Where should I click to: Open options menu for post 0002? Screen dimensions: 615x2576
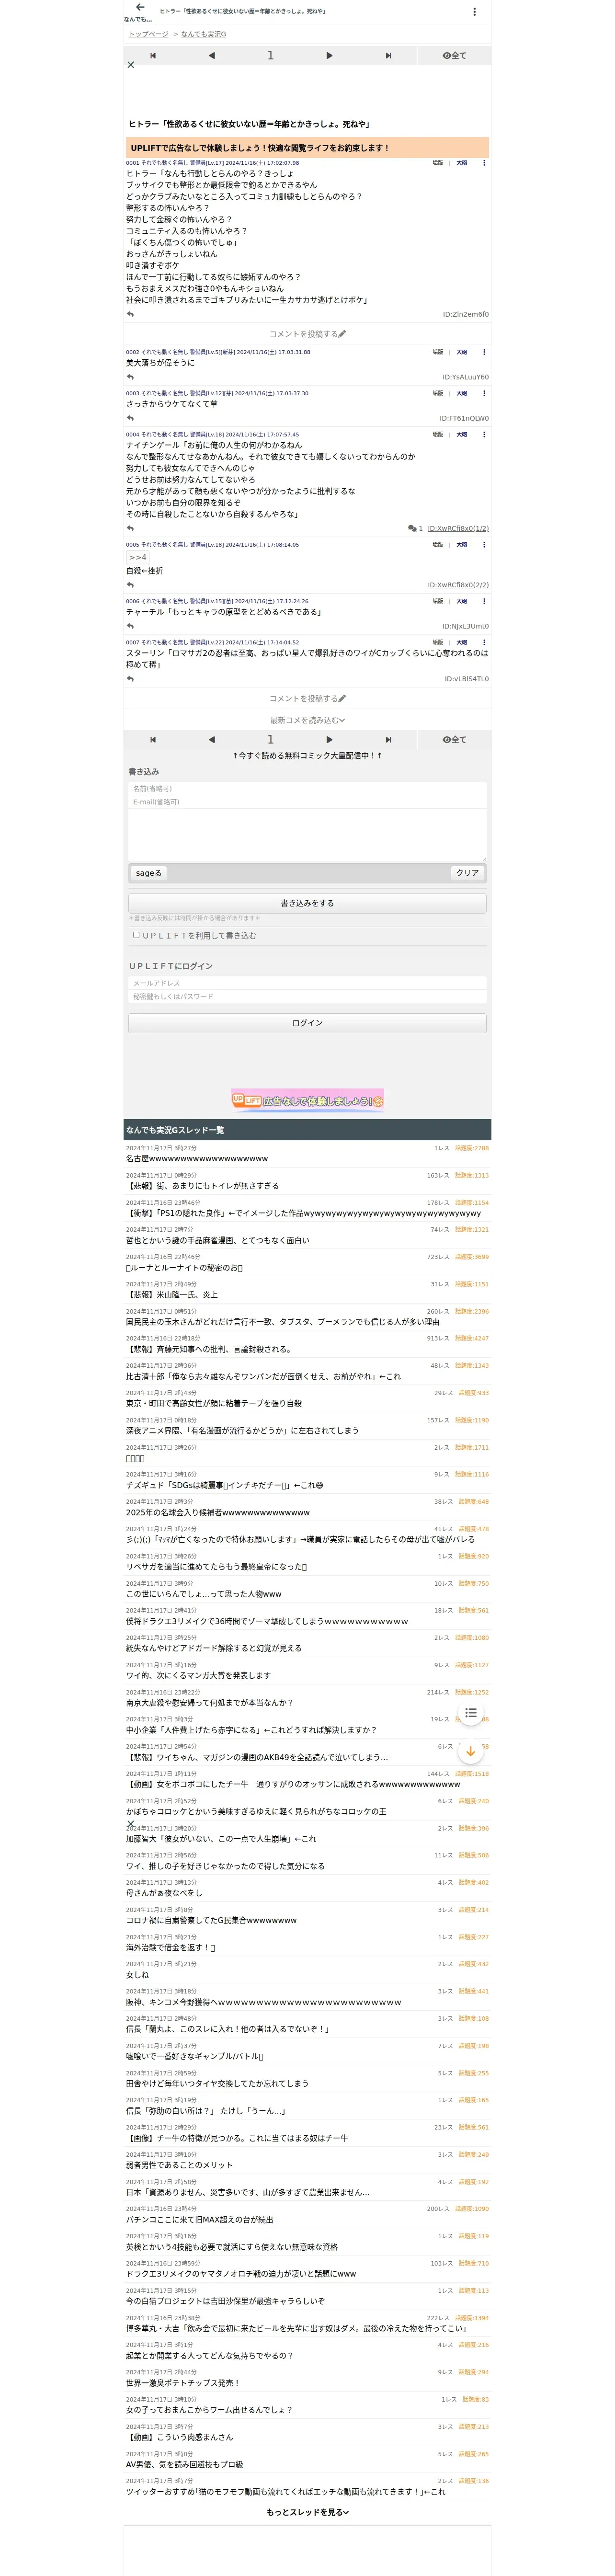click(484, 352)
